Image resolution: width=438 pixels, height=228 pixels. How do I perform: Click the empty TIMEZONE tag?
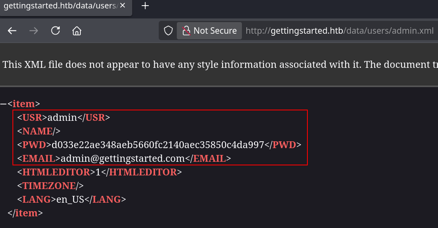[x=50, y=186]
